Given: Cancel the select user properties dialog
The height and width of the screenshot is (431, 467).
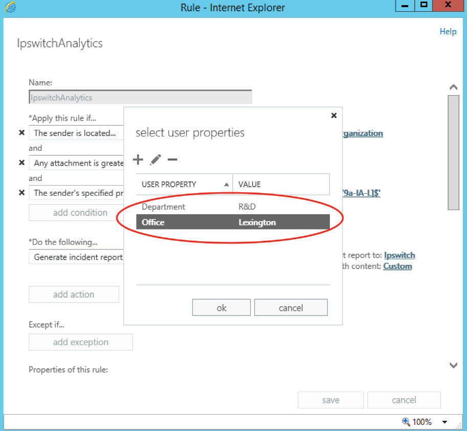Looking at the screenshot, I should tap(291, 307).
